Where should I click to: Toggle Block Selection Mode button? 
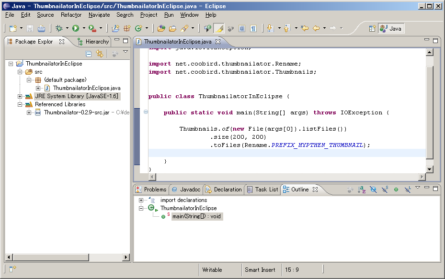point(242,28)
